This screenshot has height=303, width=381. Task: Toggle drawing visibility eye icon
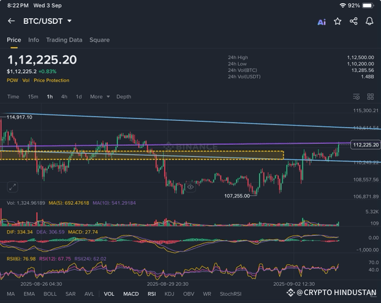point(190,187)
